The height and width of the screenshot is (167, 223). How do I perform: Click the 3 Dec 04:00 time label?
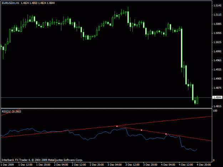click(115, 165)
